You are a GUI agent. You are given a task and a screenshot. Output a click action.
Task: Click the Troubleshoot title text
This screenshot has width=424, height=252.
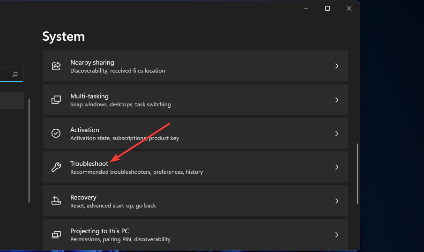click(89, 163)
